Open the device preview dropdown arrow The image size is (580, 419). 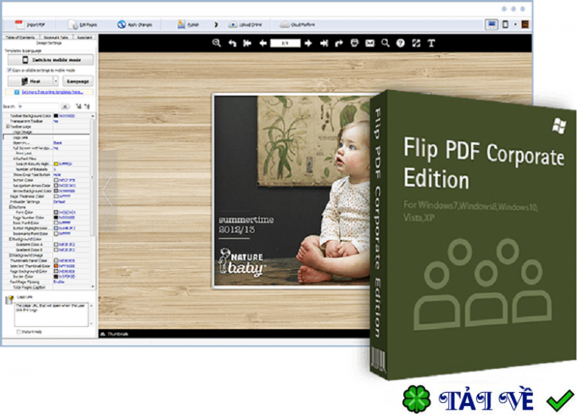(x=515, y=25)
